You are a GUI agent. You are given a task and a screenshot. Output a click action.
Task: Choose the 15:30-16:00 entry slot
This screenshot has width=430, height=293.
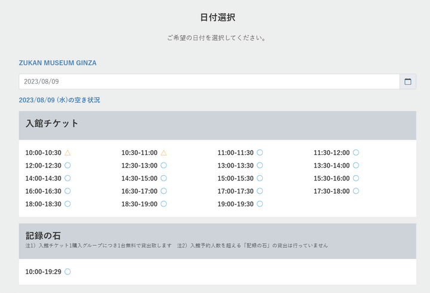(331, 178)
